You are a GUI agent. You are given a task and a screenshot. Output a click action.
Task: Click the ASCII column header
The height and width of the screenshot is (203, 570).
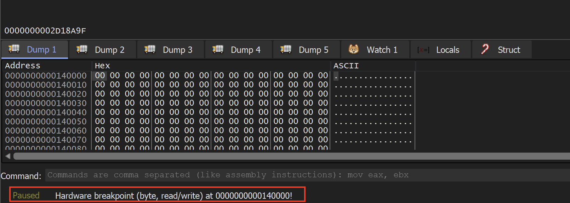[373, 66]
